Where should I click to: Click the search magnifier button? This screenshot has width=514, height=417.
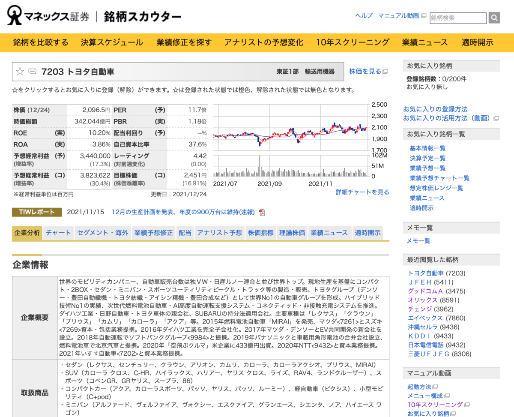tap(494, 18)
